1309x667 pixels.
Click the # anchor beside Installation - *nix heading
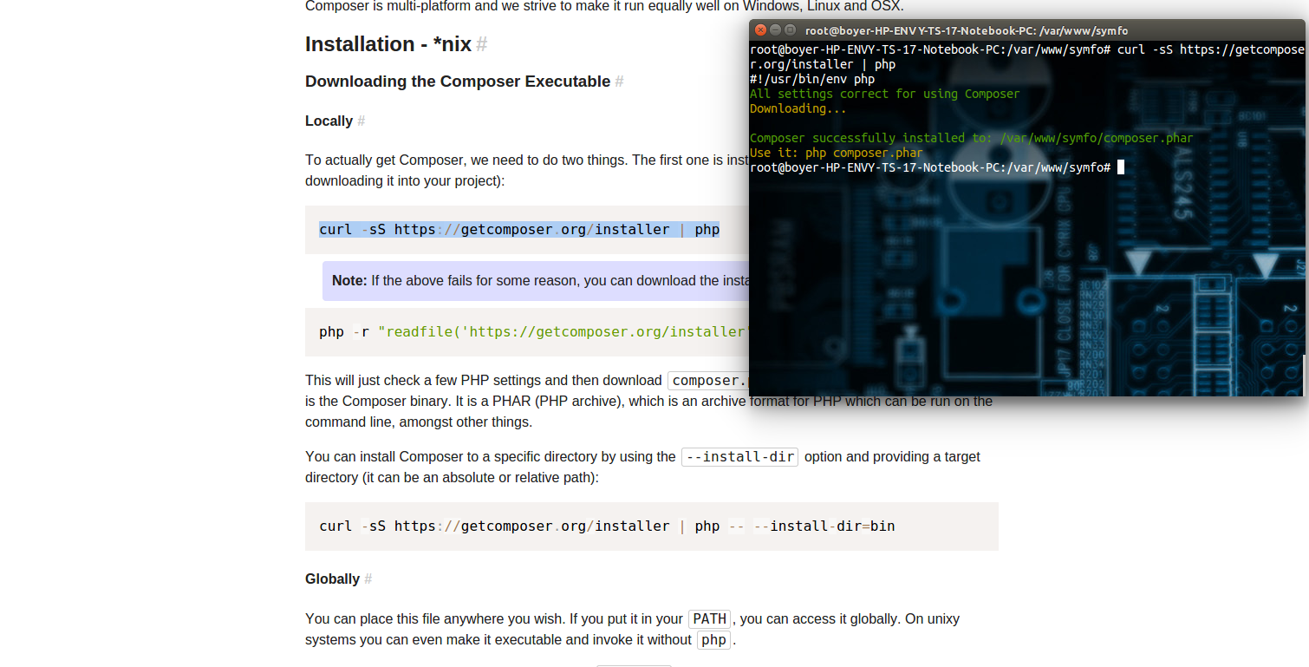(x=481, y=45)
